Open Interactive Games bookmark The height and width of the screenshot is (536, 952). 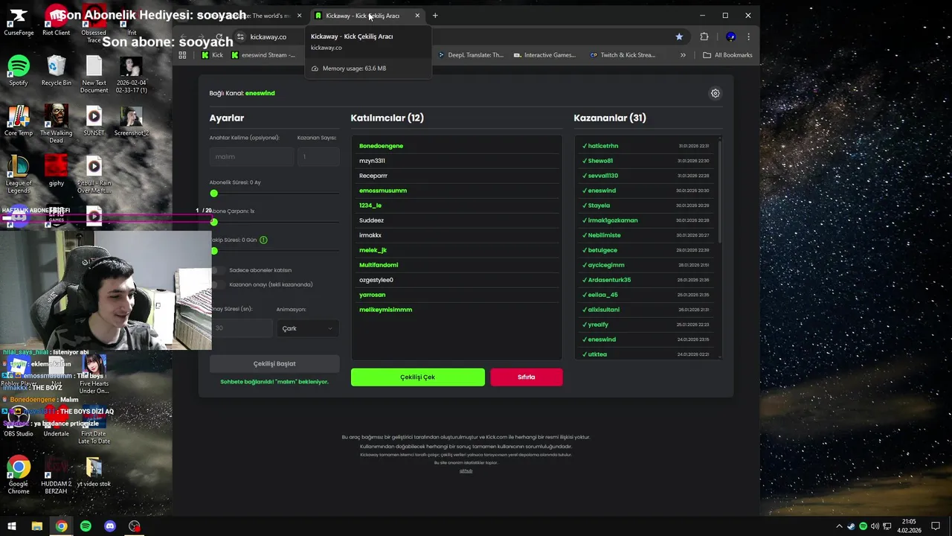click(x=544, y=55)
